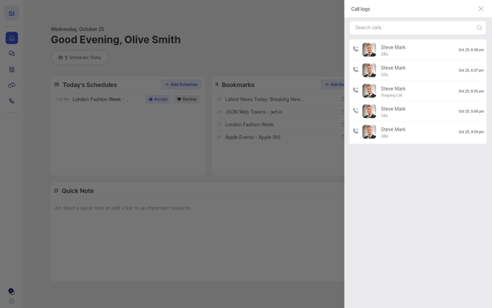Open the settings gear at sidebar bottom
The height and width of the screenshot is (308, 492).
(x=12, y=301)
